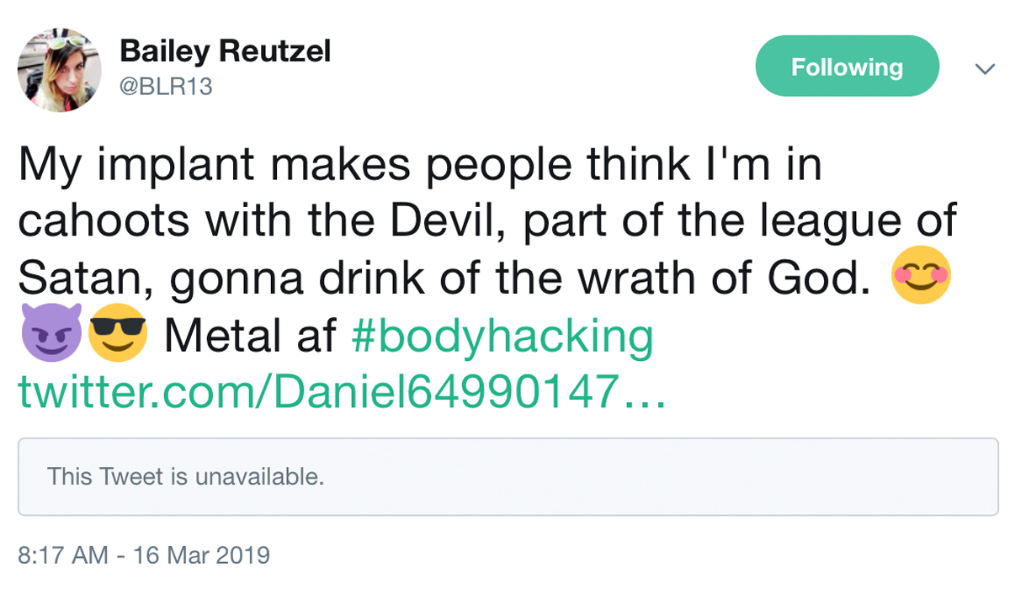Click the 'This Tweet is unavailable.' box

(508, 476)
